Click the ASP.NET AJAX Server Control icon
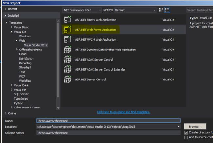The width and height of the screenshot is (213, 143). [68, 59]
